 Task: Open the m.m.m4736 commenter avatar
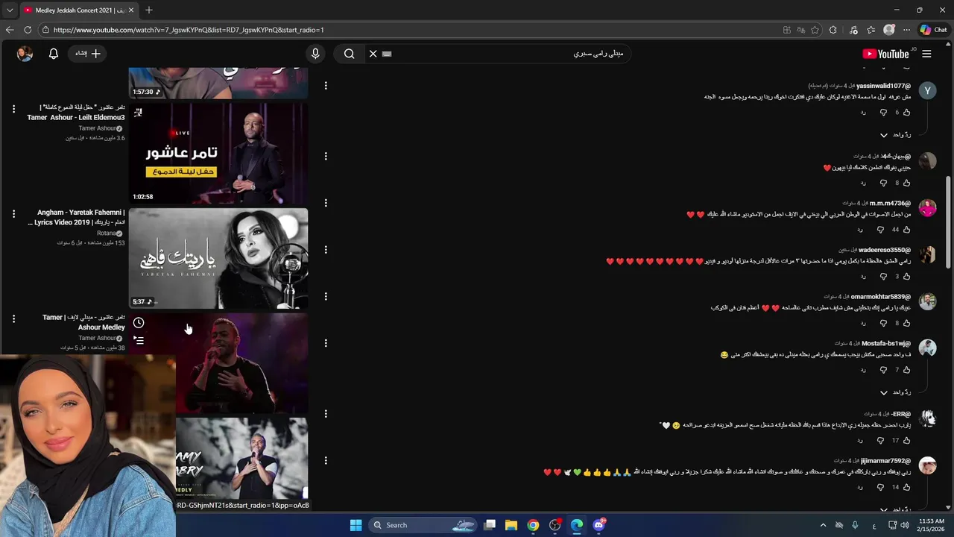(927, 208)
